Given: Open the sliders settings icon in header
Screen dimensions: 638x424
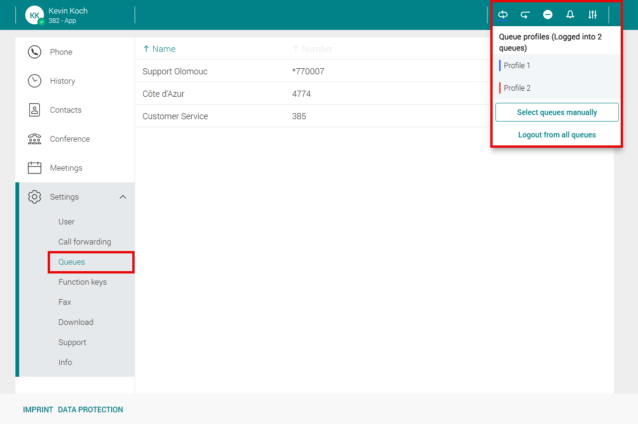Looking at the screenshot, I should click(x=592, y=14).
